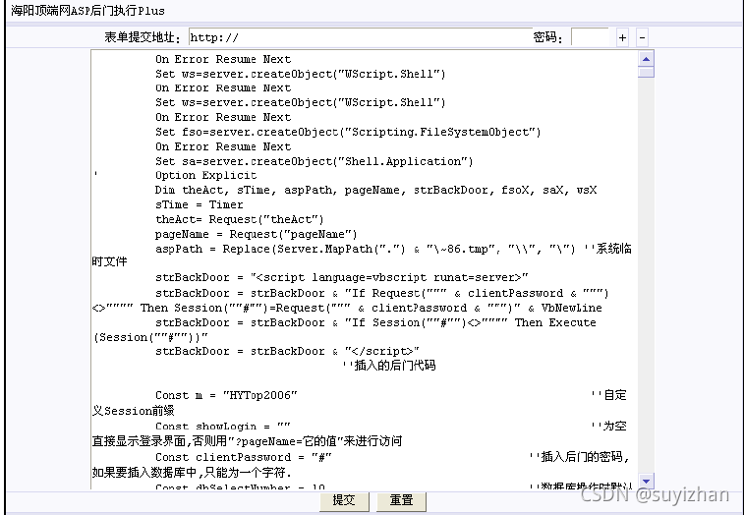Click the textarea scrollbar up arrow
Image resolution: width=744 pixels, height=515 pixels.
(646, 59)
